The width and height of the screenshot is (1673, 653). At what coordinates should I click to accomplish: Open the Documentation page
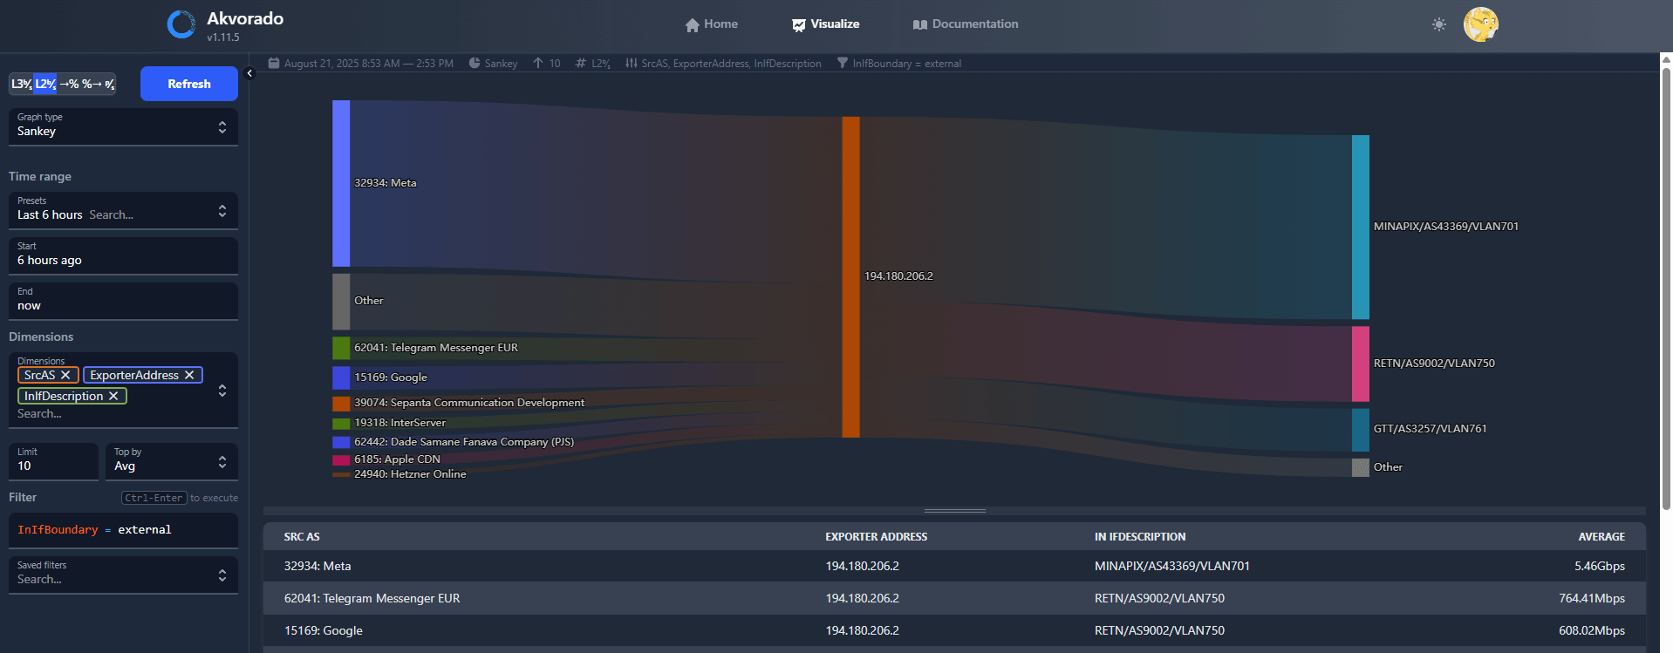coord(966,24)
